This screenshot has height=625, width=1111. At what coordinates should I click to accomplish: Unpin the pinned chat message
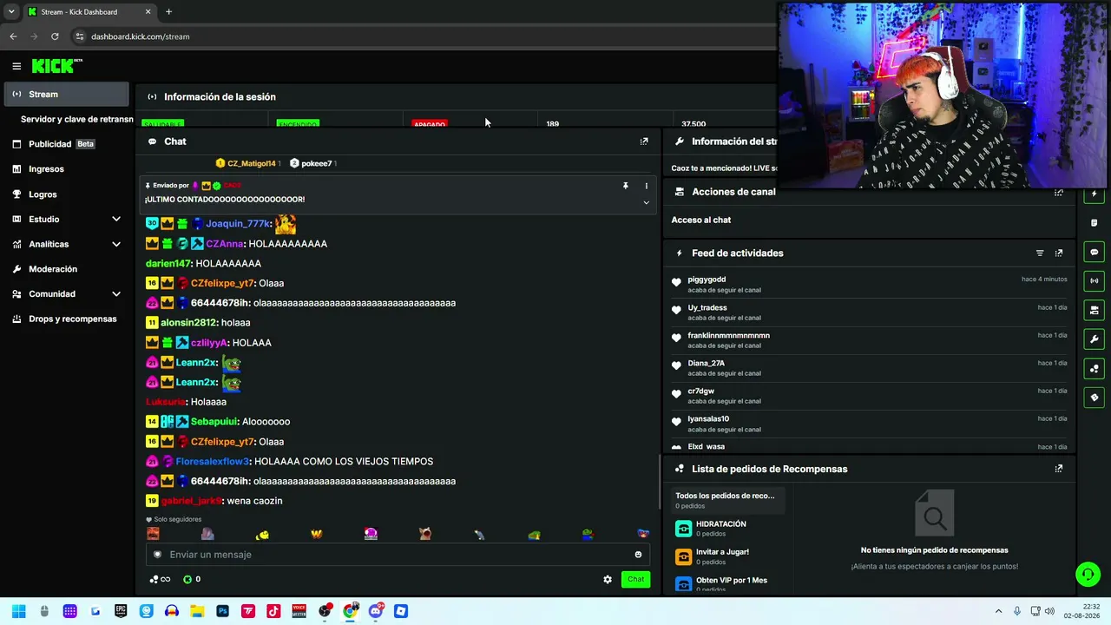(625, 186)
